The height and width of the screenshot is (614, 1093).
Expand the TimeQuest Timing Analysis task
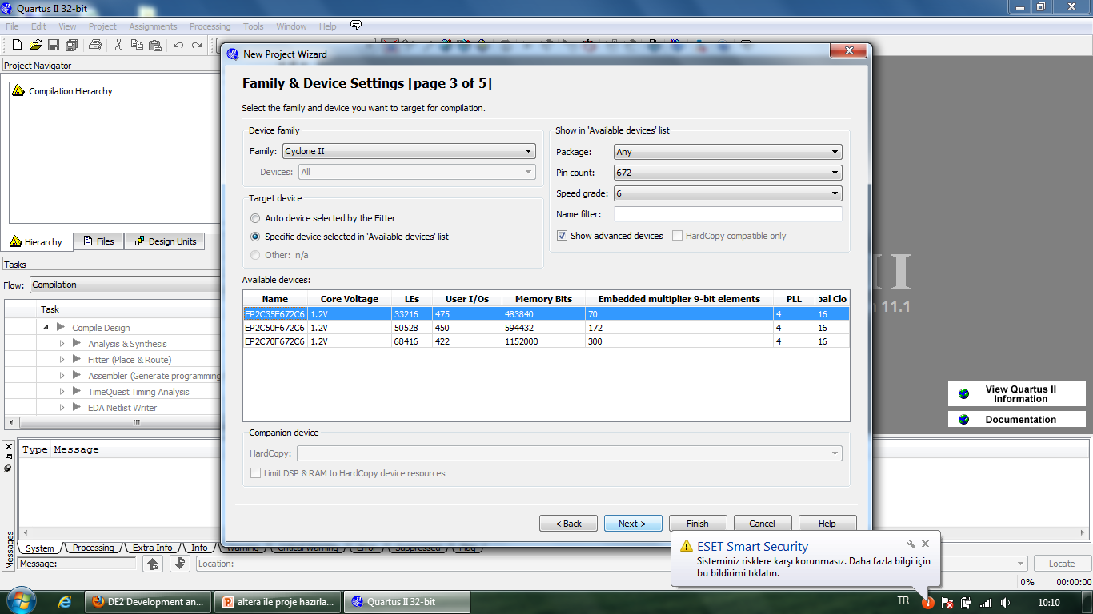coord(62,391)
